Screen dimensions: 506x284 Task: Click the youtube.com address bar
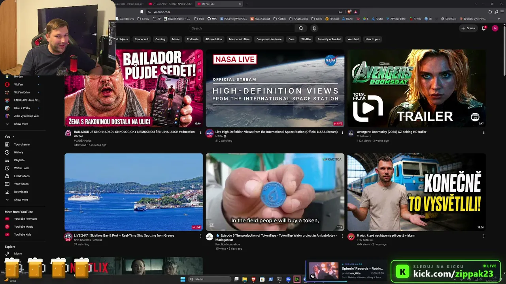[x=162, y=12]
